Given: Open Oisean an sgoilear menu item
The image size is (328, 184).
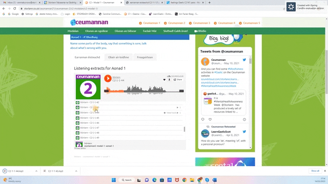Looking at the screenshot, I should point(96,31).
